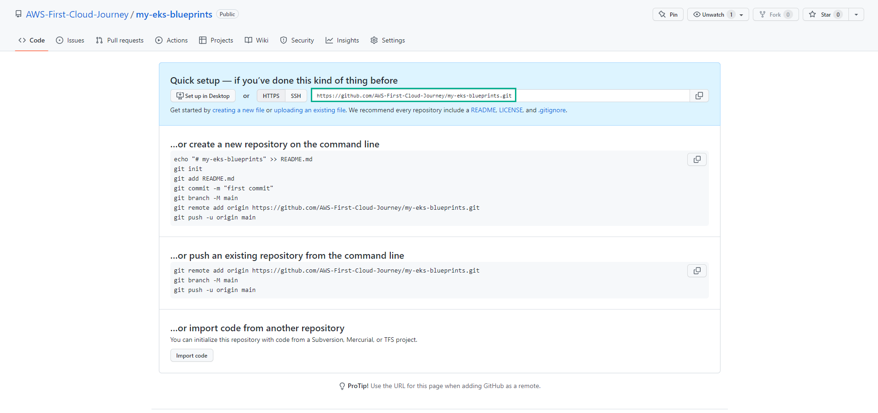
Task: Follow the uploading an existing file link
Action: click(310, 110)
